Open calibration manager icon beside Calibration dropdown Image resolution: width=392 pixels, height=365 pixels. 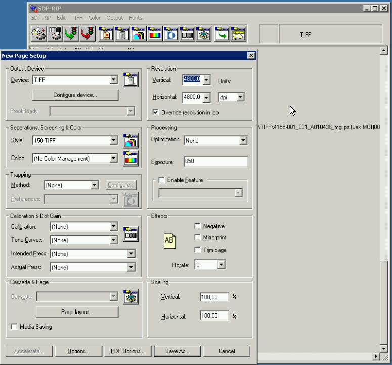130,234
